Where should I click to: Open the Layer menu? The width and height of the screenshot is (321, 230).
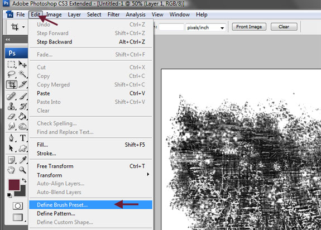(74, 15)
